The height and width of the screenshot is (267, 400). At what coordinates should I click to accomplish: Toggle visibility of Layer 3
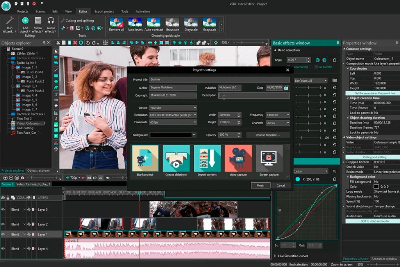click(x=3, y=210)
